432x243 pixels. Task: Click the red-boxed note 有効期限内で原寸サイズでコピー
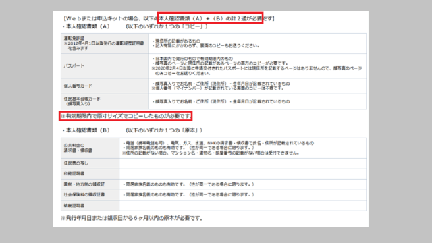126,116
